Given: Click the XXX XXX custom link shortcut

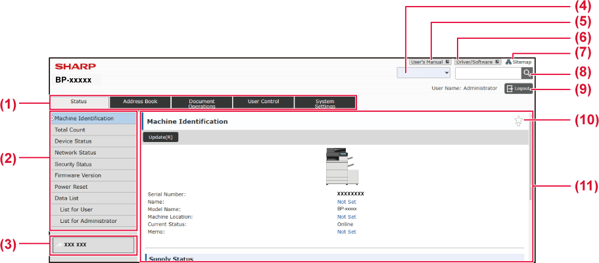Looking at the screenshot, I should pos(93,245).
